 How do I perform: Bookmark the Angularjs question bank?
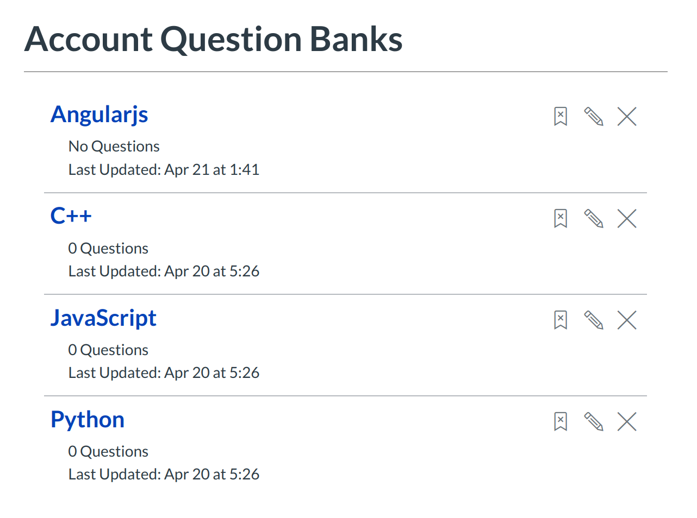click(561, 116)
